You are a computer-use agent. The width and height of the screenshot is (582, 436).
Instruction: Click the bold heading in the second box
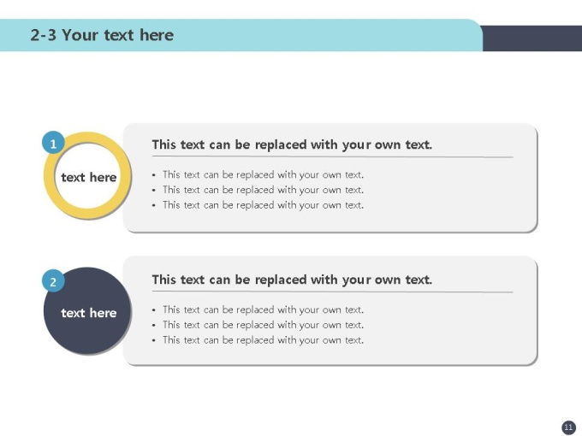click(x=292, y=280)
